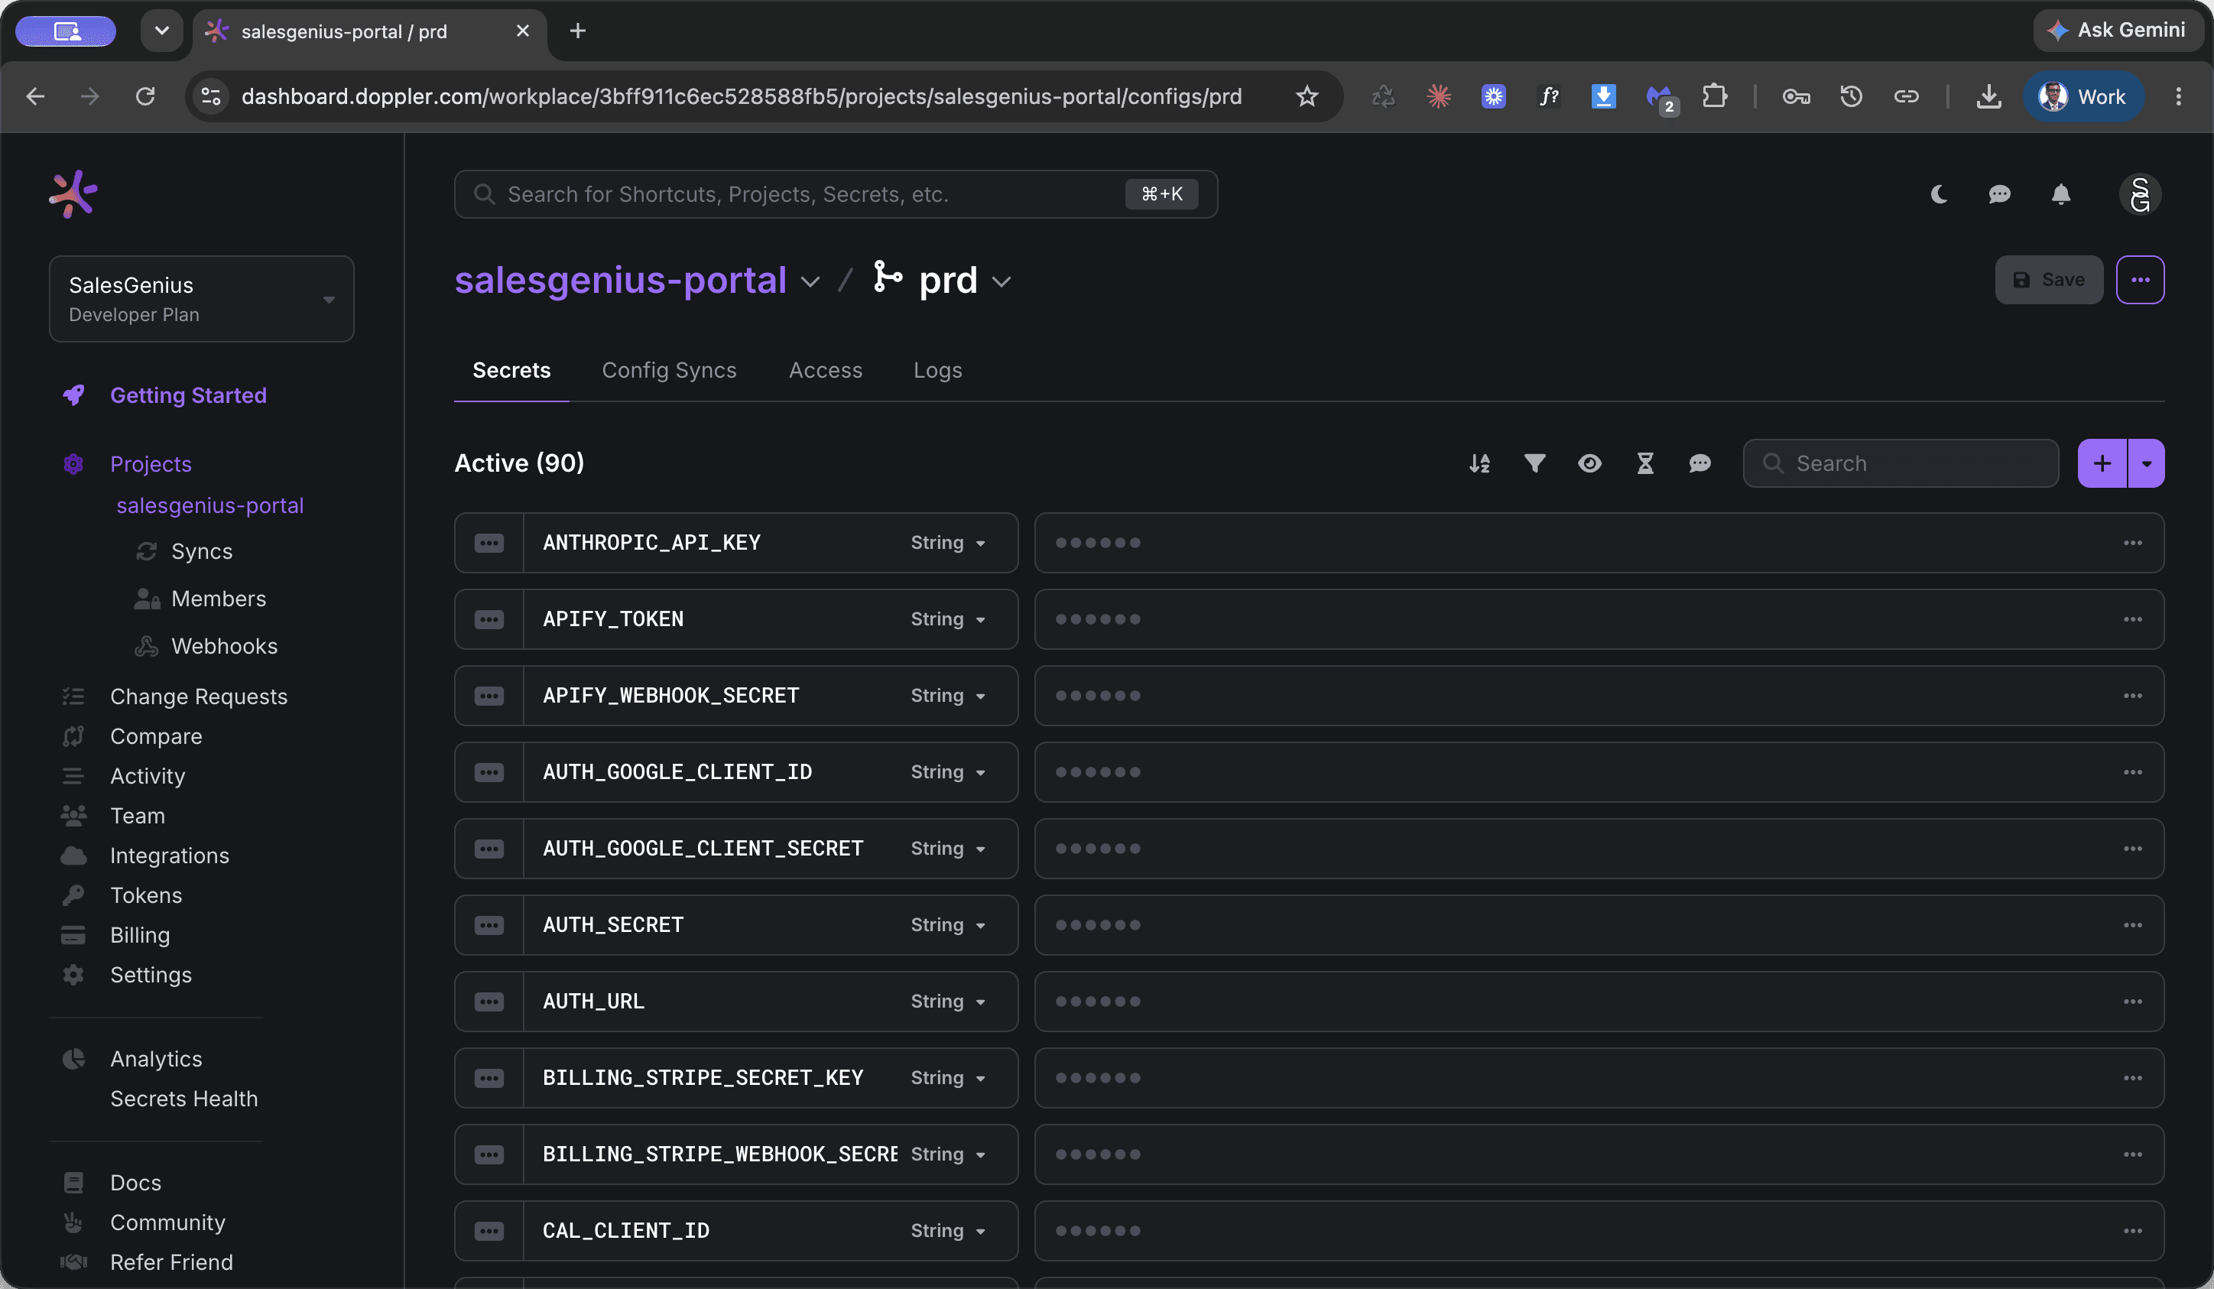Image resolution: width=2214 pixels, height=1289 pixels.
Task: Open the config options ellipsis button
Action: pos(2140,279)
